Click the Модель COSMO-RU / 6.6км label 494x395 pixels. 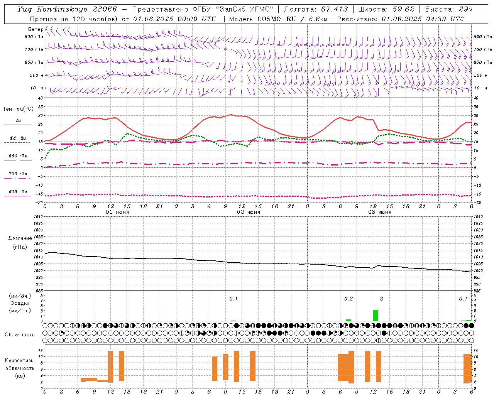tap(278, 19)
